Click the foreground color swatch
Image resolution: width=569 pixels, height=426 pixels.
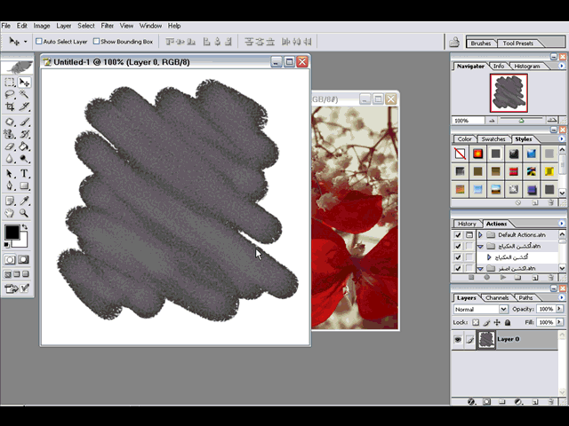12,233
